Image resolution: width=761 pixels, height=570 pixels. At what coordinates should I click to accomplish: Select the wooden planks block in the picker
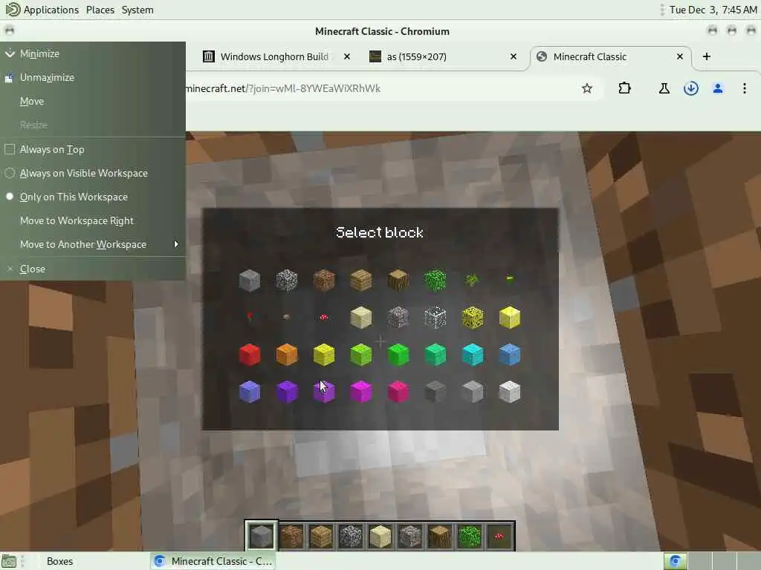click(x=360, y=281)
